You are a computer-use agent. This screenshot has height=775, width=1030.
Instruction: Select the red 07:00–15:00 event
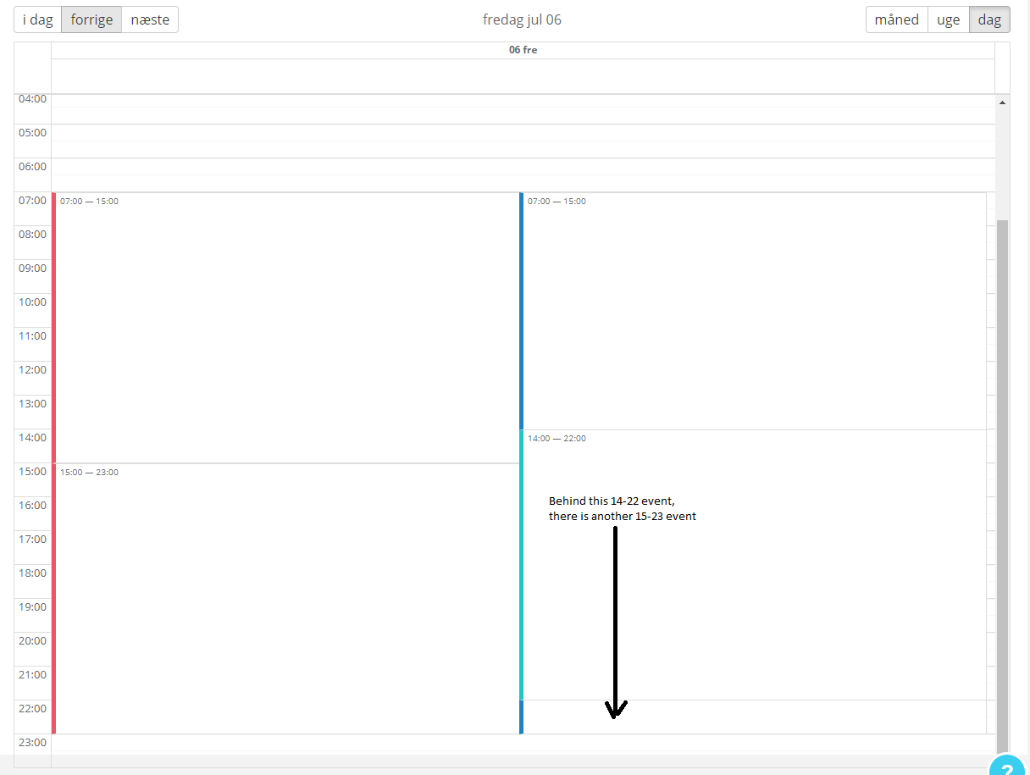click(254, 322)
